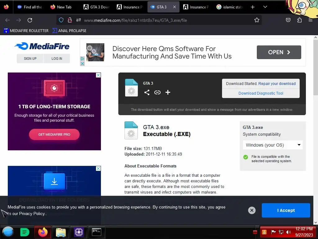Screen dimensions: 318x239
Task: Expand the list all tabs chevron
Action: 265,7
